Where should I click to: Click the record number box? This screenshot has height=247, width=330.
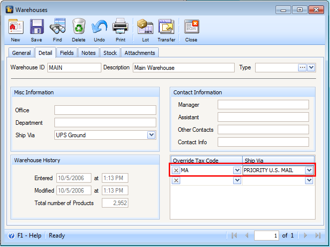(x=267, y=236)
